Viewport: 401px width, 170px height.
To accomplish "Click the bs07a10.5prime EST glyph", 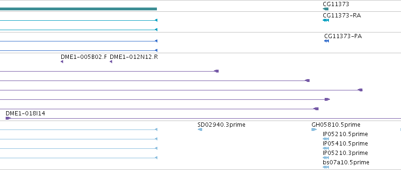I will (x=326, y=167).
